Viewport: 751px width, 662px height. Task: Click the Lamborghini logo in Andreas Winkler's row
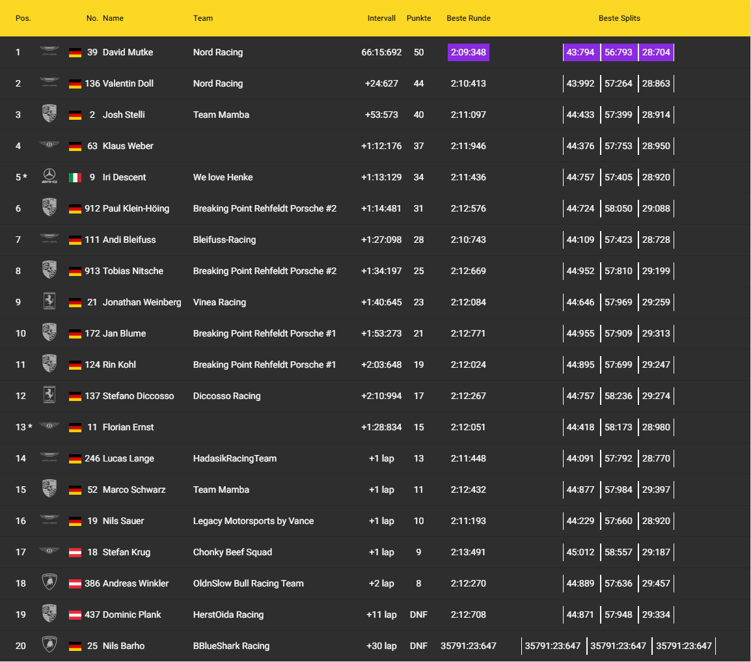click(49, 583)
